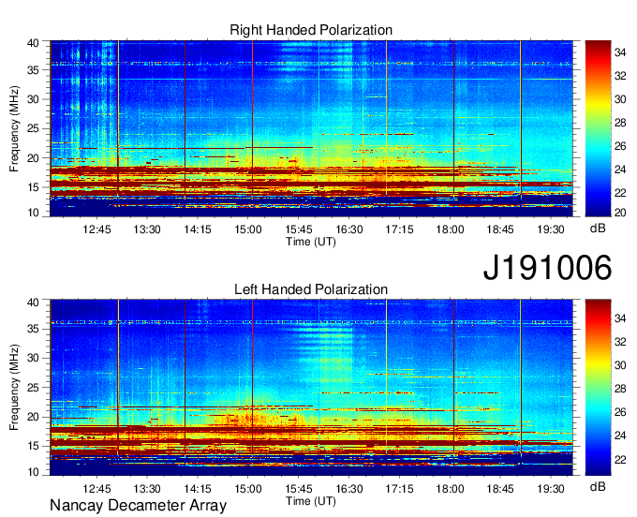Image resolution: width=637 pixels, height=517 pixels.
Task: Click the '15:45' time tick on Right Handed plot
Action: tap(299, 229)
